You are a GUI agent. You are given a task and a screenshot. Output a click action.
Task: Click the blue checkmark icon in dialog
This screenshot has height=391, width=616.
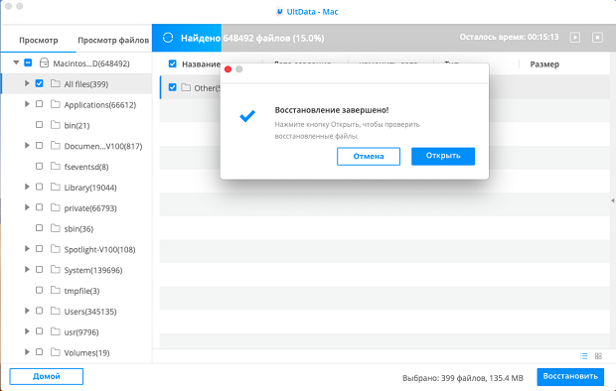coord(247,116)
